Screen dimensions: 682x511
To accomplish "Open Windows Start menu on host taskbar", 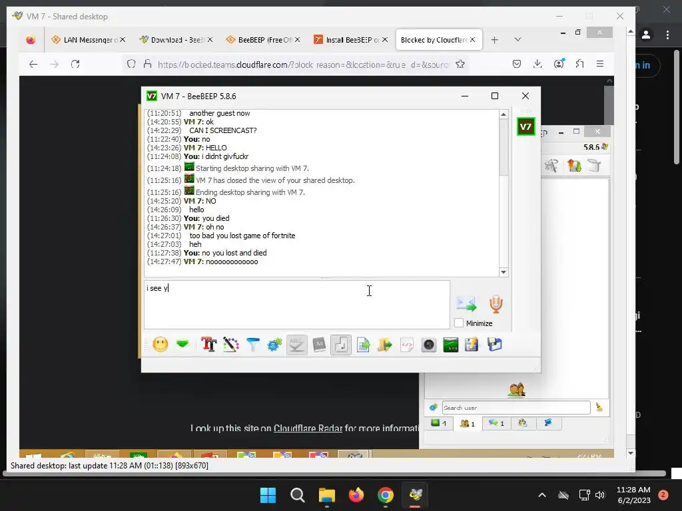I will 268,495.
